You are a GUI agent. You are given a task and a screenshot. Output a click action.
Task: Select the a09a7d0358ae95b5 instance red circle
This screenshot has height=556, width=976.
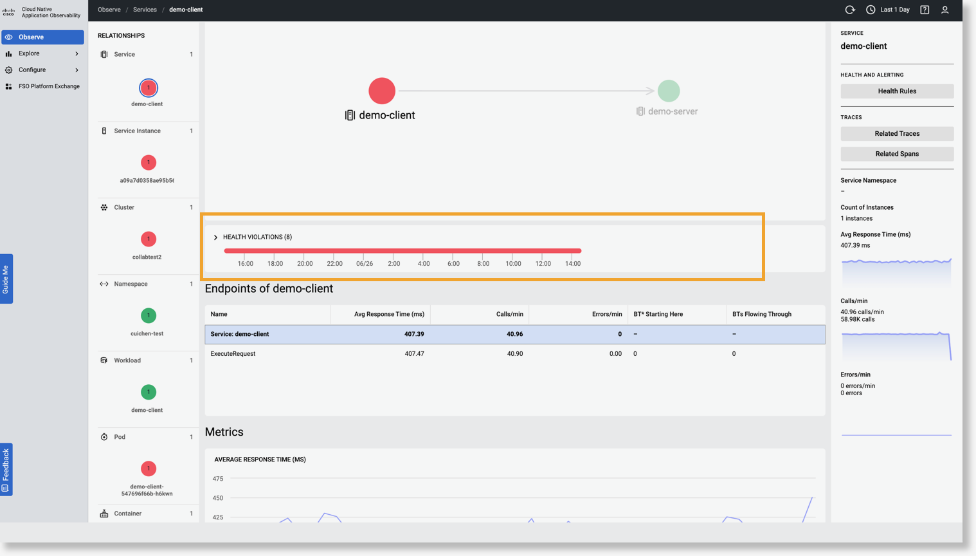click(x=149, y=163)
